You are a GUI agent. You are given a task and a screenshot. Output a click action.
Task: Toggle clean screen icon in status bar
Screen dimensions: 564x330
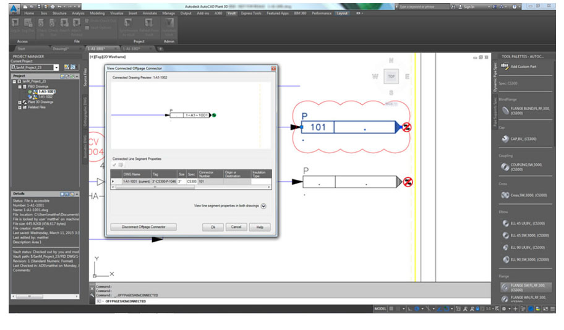(545, 309)
